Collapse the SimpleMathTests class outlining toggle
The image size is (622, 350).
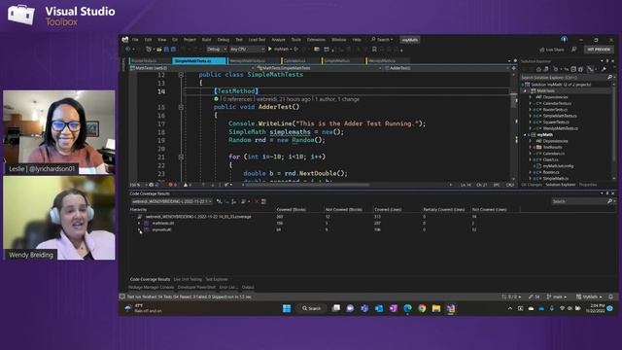pos(181,75)
